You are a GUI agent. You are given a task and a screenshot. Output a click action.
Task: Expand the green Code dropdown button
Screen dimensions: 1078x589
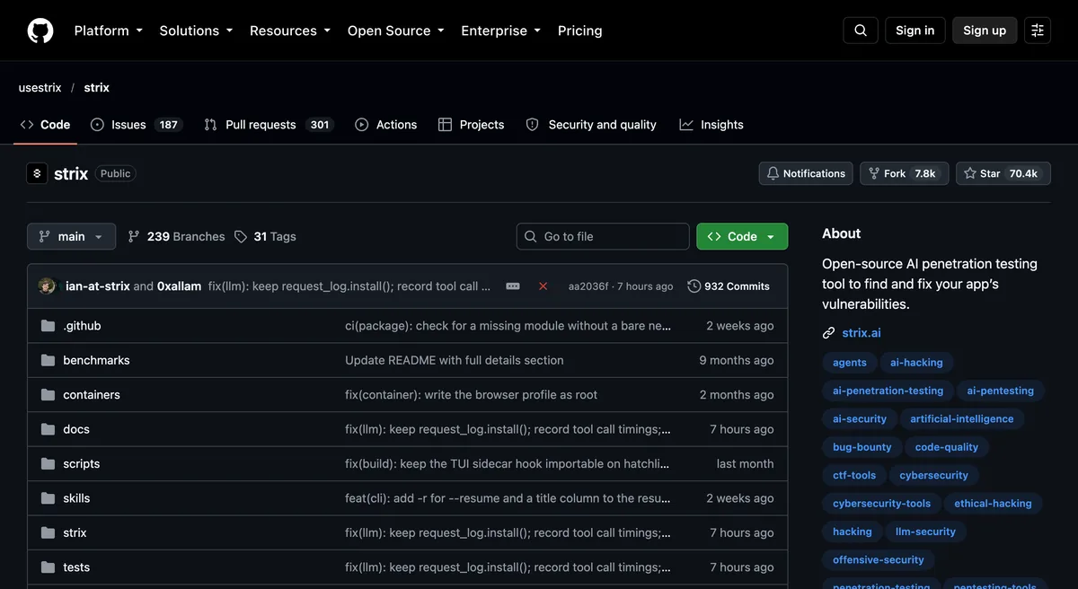pyautogui.click(x=742, y=236)
